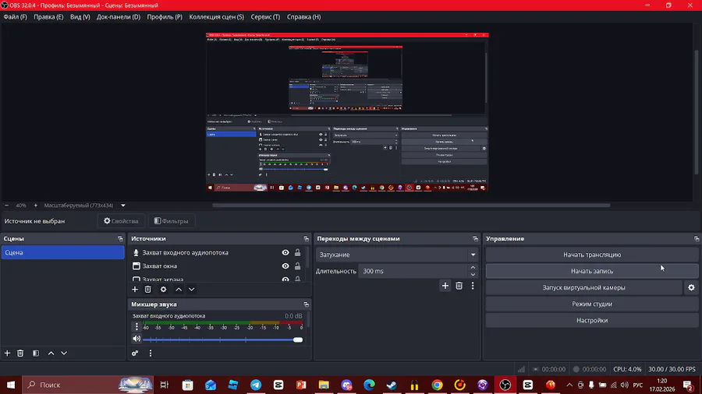The height and width of the screenshot is (394, 702).
Task: Open the Док-панели (D) menu
Action: 119,17
